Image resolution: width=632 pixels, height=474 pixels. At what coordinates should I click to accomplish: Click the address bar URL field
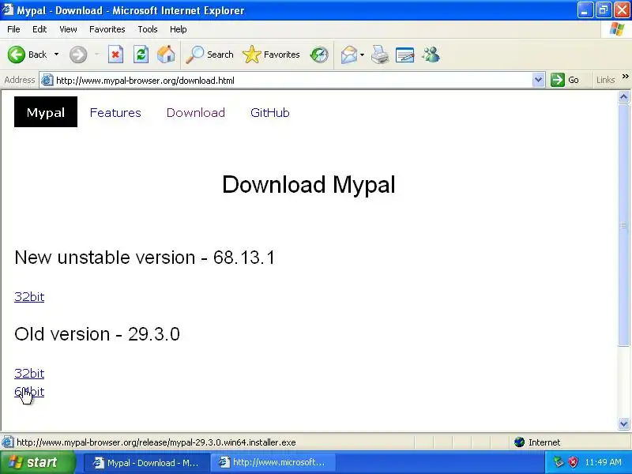tap(292, 81)
